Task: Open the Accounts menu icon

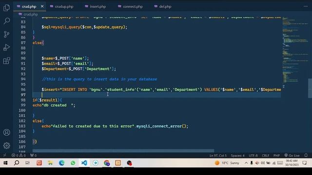Action: click(6, 132)
